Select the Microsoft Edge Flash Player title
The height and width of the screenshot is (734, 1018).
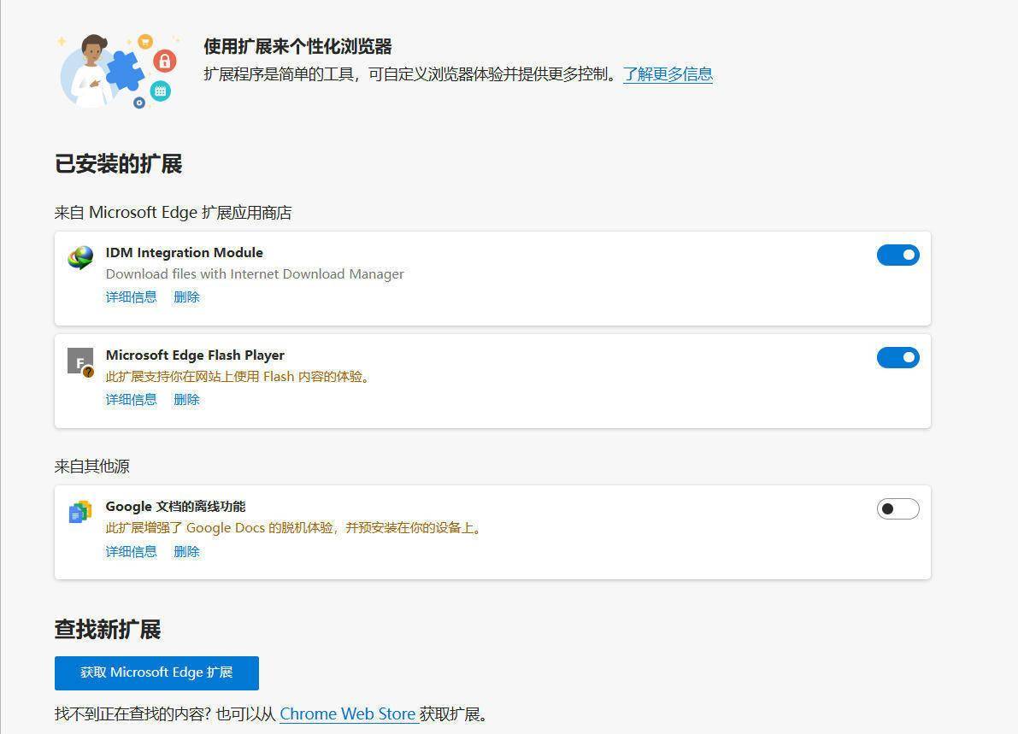click(x=195, y=355)
